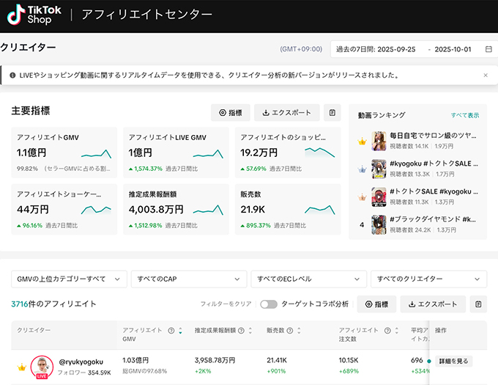
Task: Dismiss the new version notification banner
Action: click(486, 75)
